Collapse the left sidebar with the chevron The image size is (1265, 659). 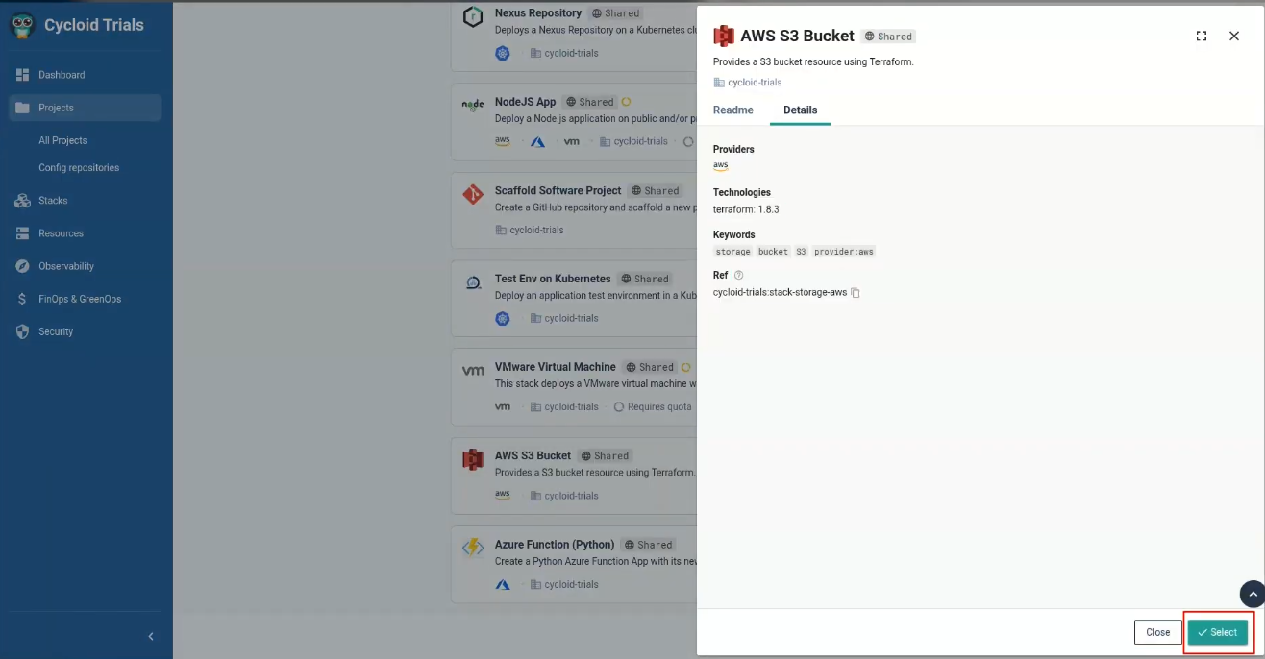pyautogui.click(x=151, y=637)
